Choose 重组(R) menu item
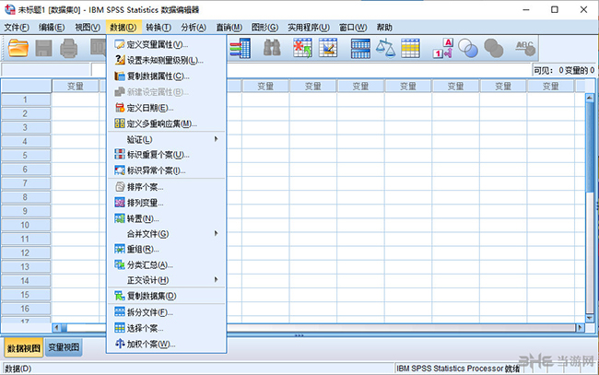This screenshot has width=599, height=375. (x=167, y=250)
